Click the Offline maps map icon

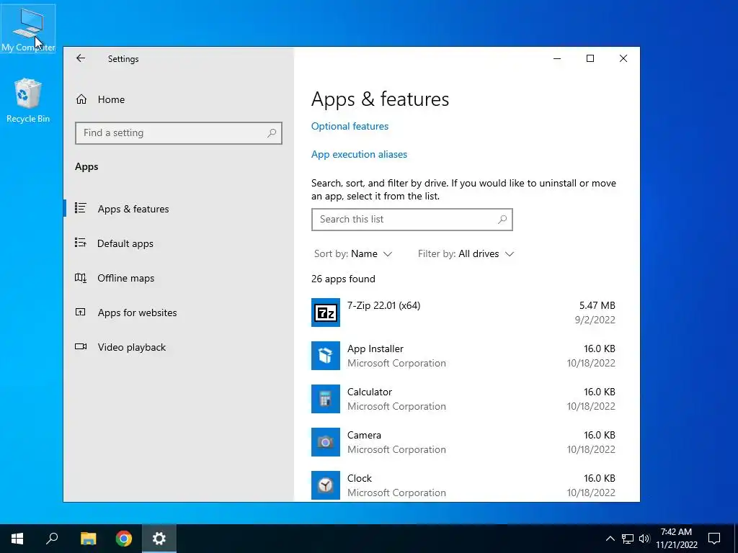[81, 277]
